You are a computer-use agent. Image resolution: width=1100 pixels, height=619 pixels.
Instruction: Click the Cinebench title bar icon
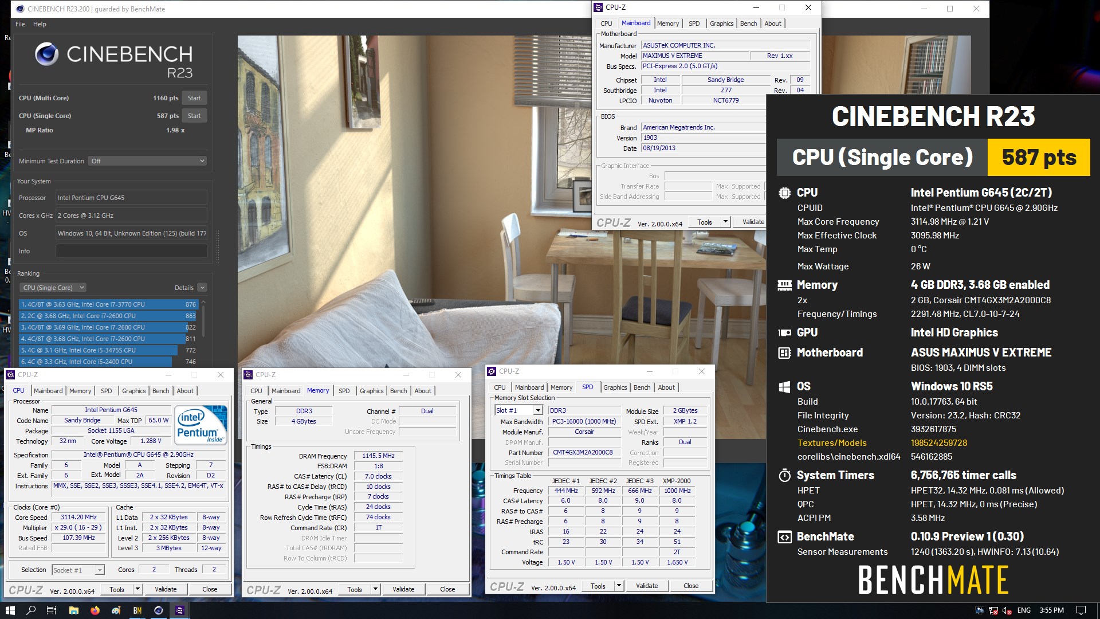tap(20, 9)
